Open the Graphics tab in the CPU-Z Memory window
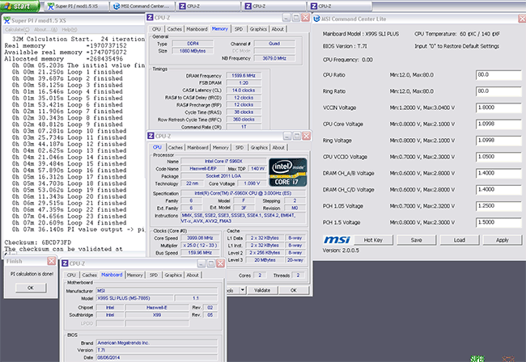The height and width of the screenshot is (362, 526). point(258,28)
